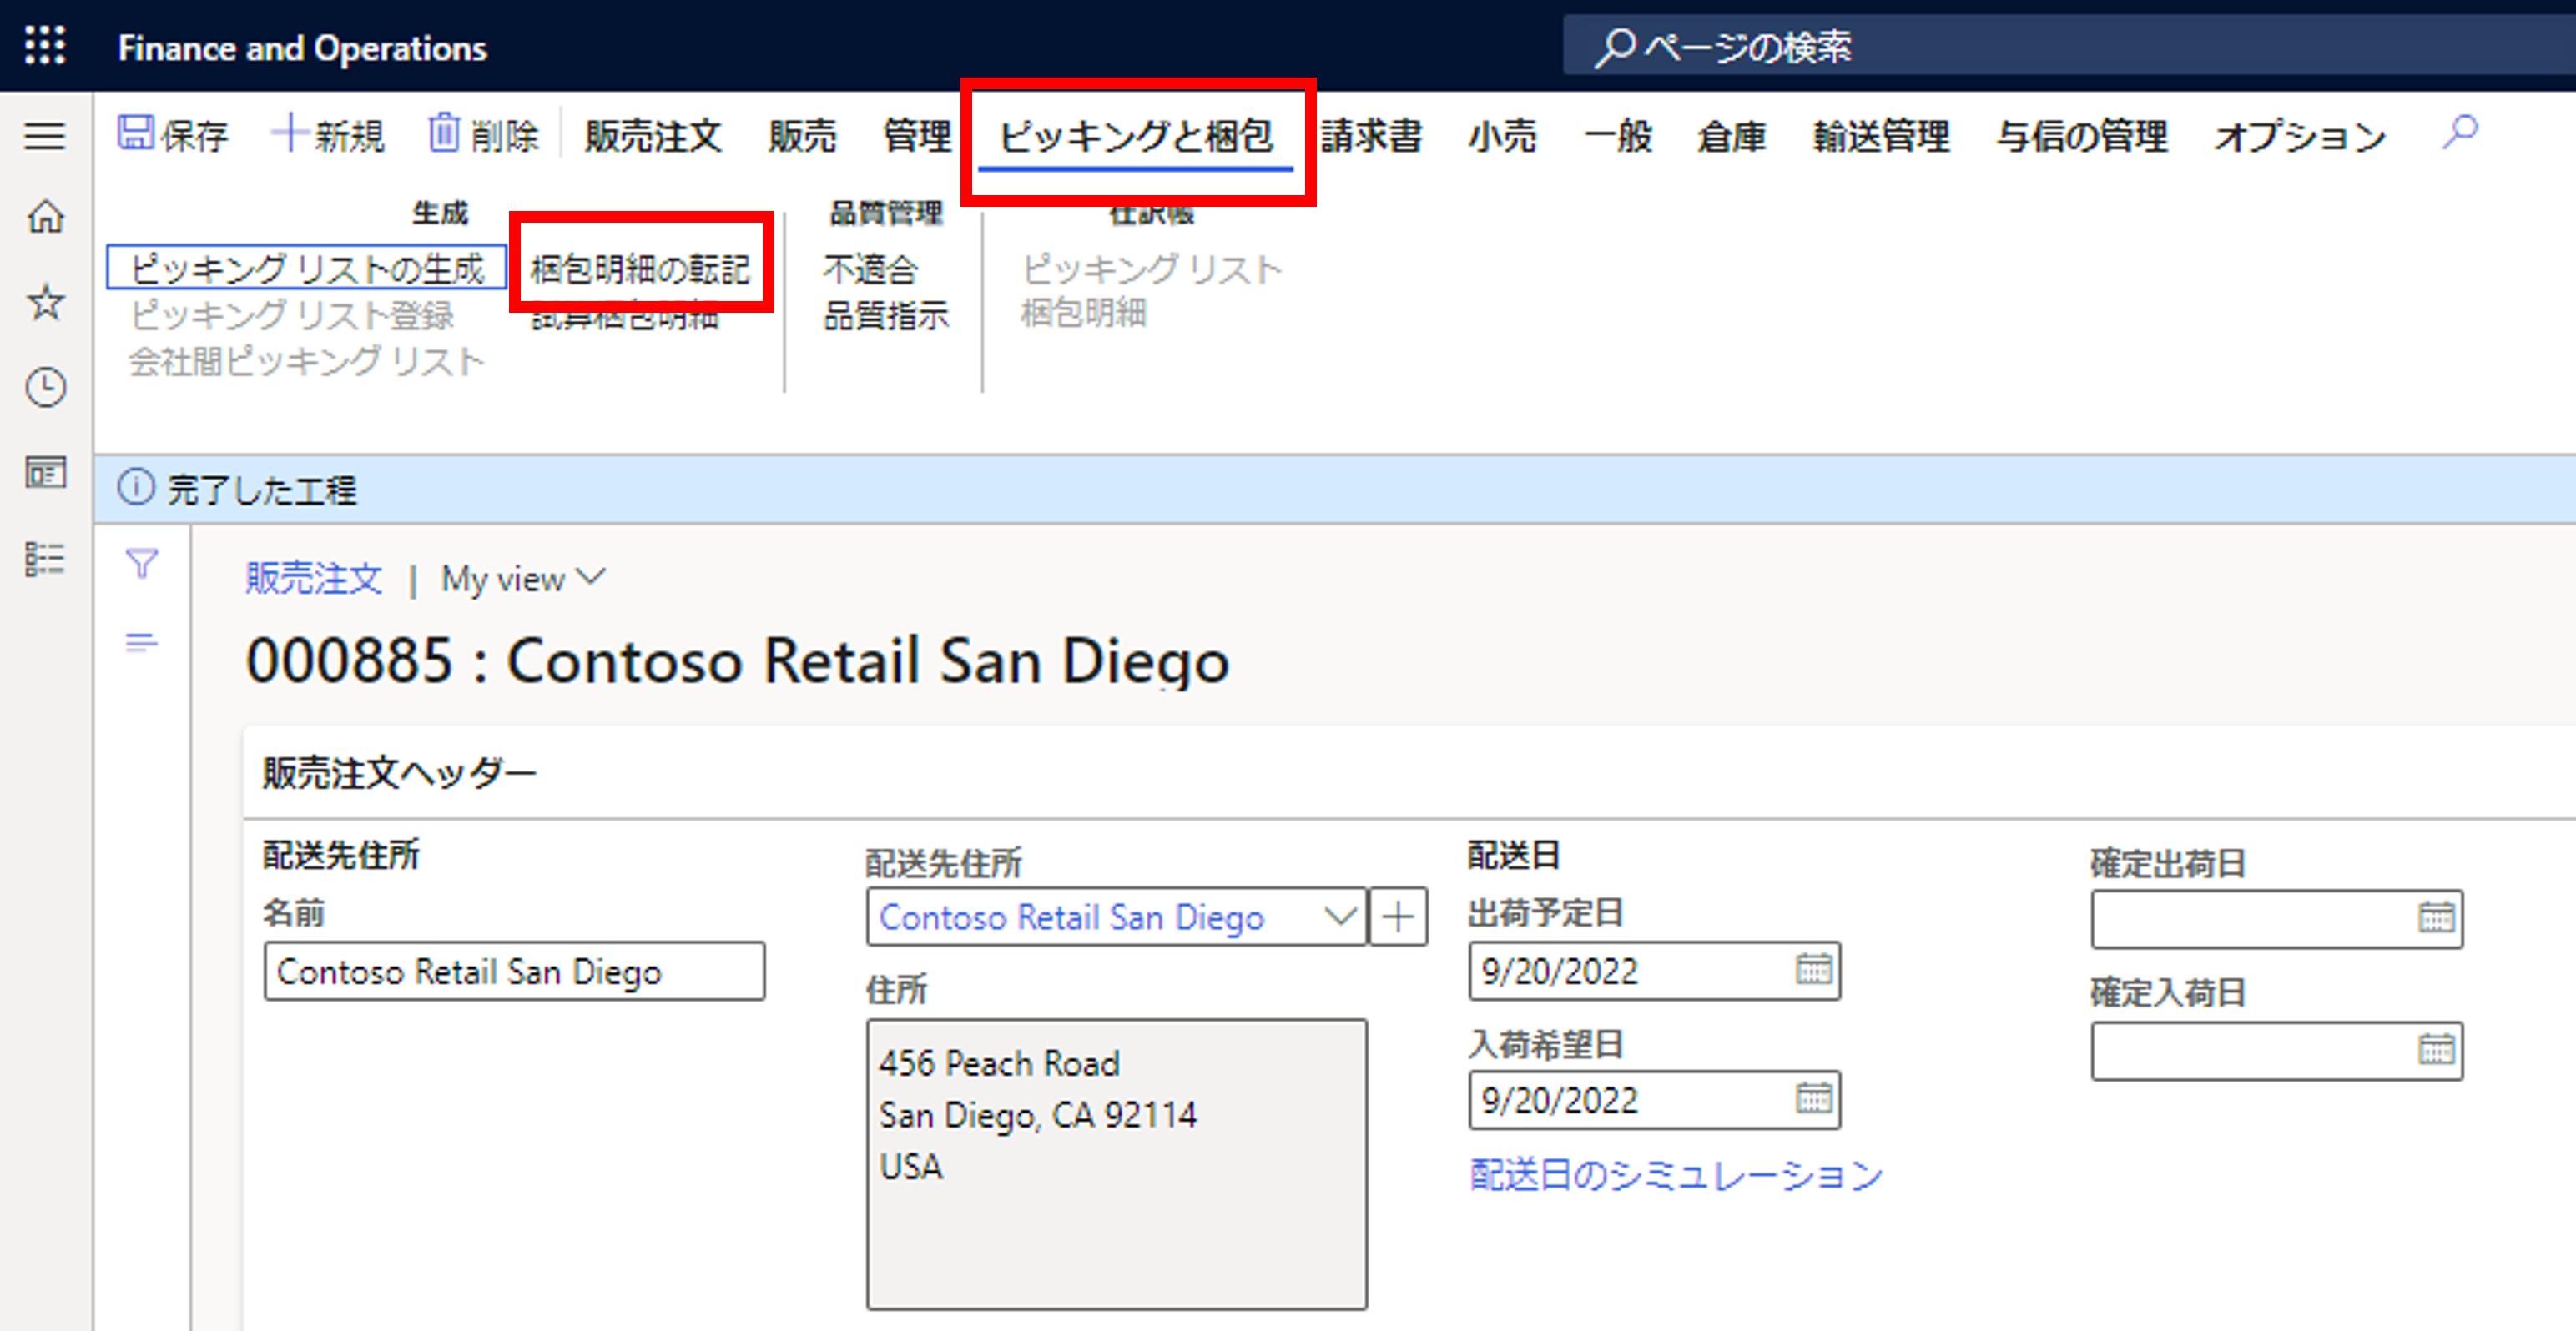This screenshot has height=1331, width=2576.
Task: Open the 小売 tab
Action: (x=1502, y=136)
